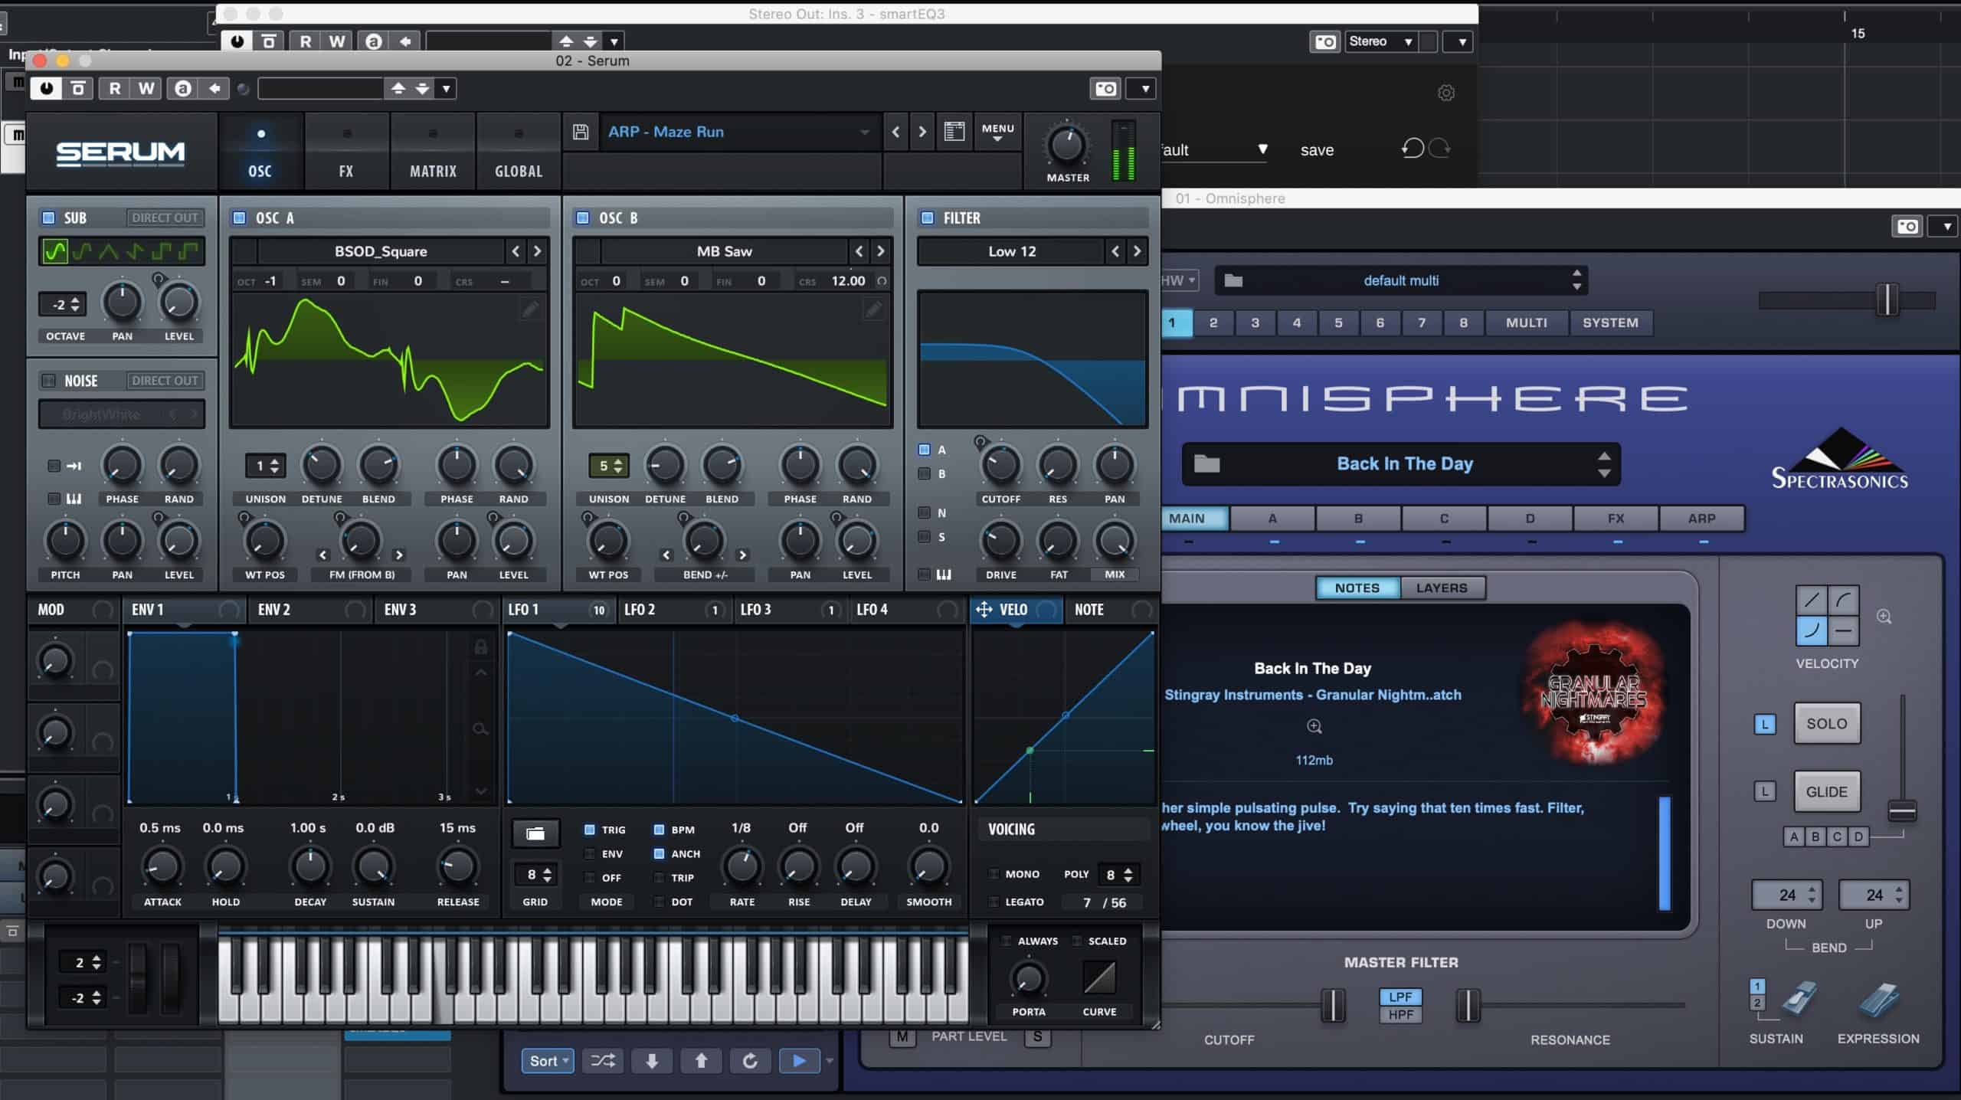Open OSC A wavetable editor pencil
1961x1100 pixels.
click(x=530, y=309)
